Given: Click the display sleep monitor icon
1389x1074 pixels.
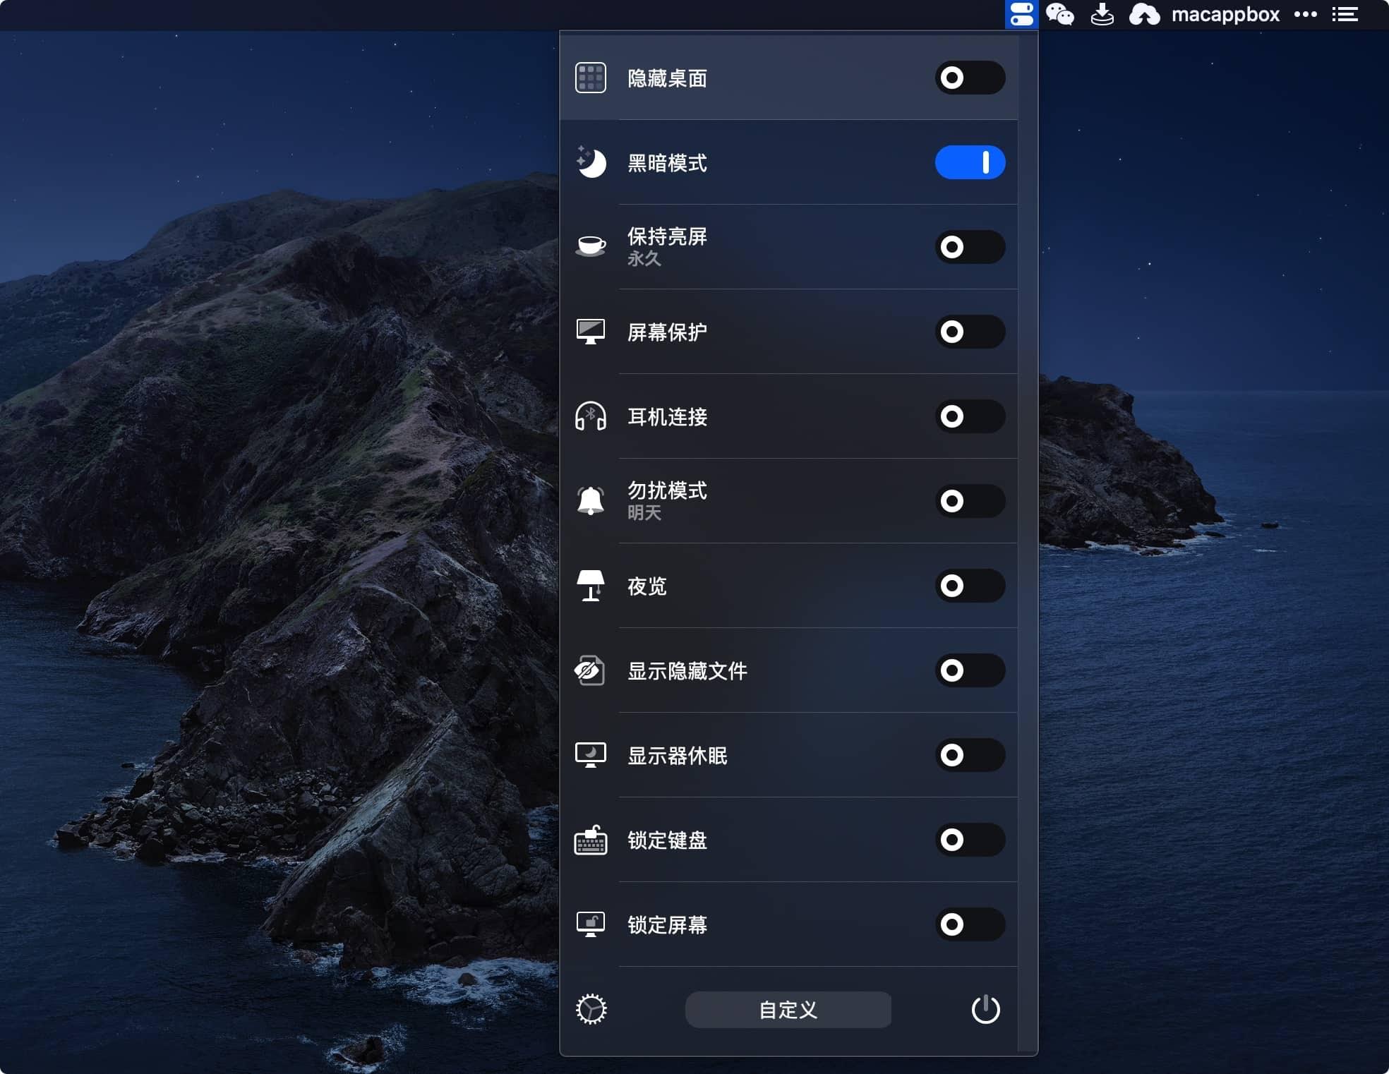Looking at the screenshot, I should (590, 755).
